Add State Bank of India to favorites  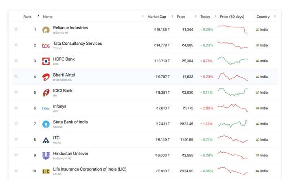16,123
